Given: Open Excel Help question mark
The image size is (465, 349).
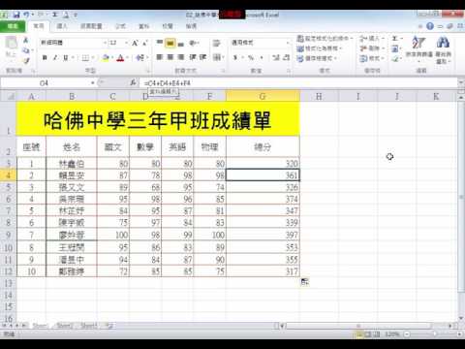Looking at the screenshot, I should click(430, 26).
